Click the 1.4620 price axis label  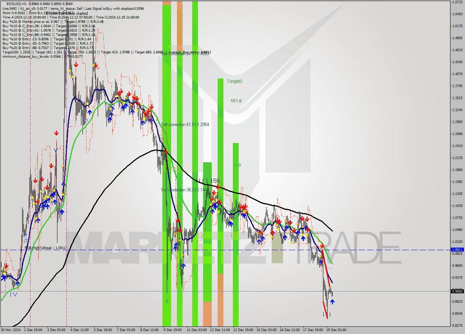point(457,50)
